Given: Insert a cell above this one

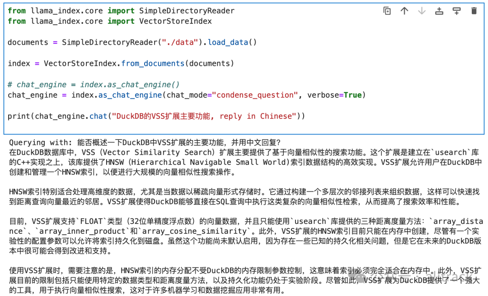Looking at the screenshot, I should tap(439, 11).
